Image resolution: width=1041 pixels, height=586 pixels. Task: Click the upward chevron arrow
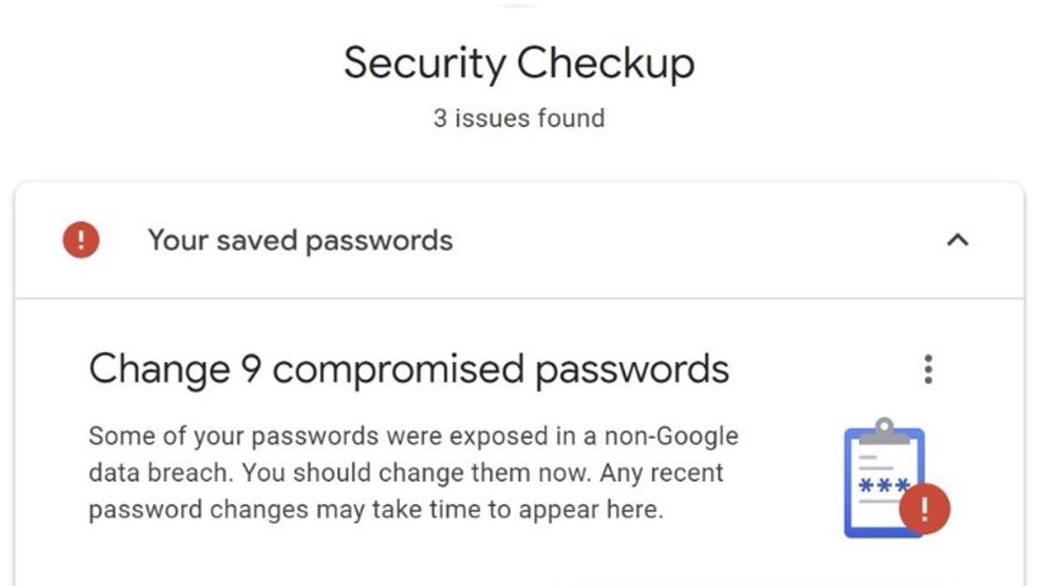tap(958, 240)
